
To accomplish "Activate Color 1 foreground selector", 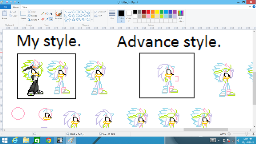I will pos(121,16).
